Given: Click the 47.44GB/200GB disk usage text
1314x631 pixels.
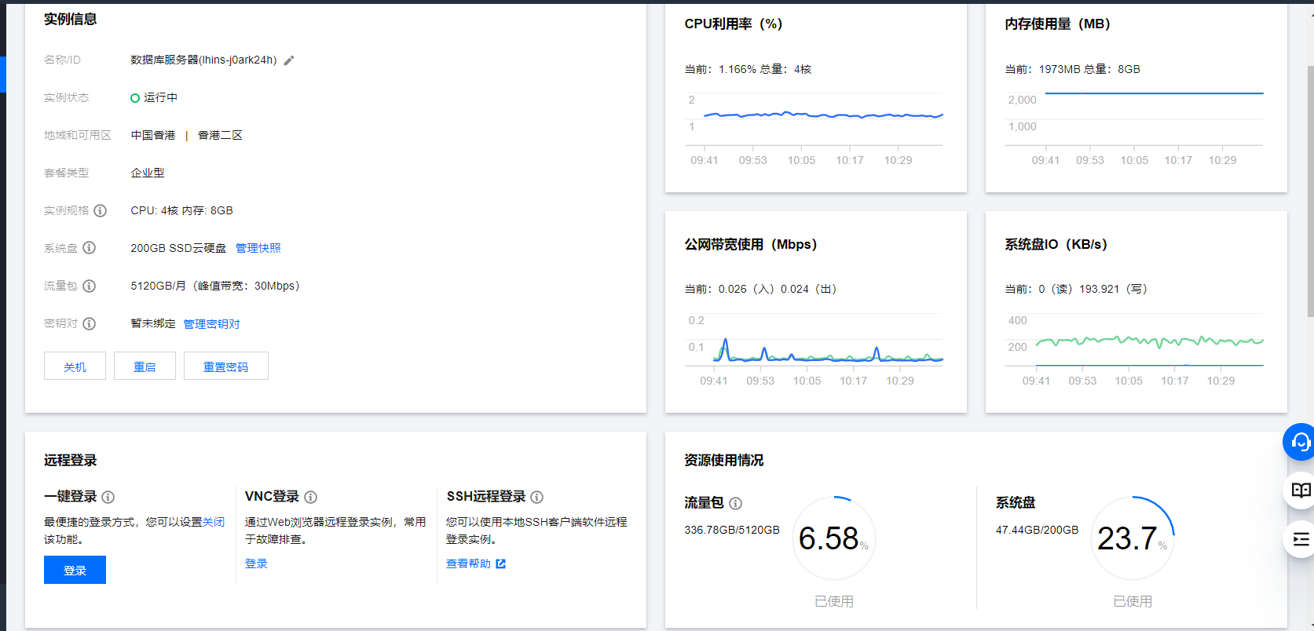Looking at the screenshot, I should (1038, 530).
